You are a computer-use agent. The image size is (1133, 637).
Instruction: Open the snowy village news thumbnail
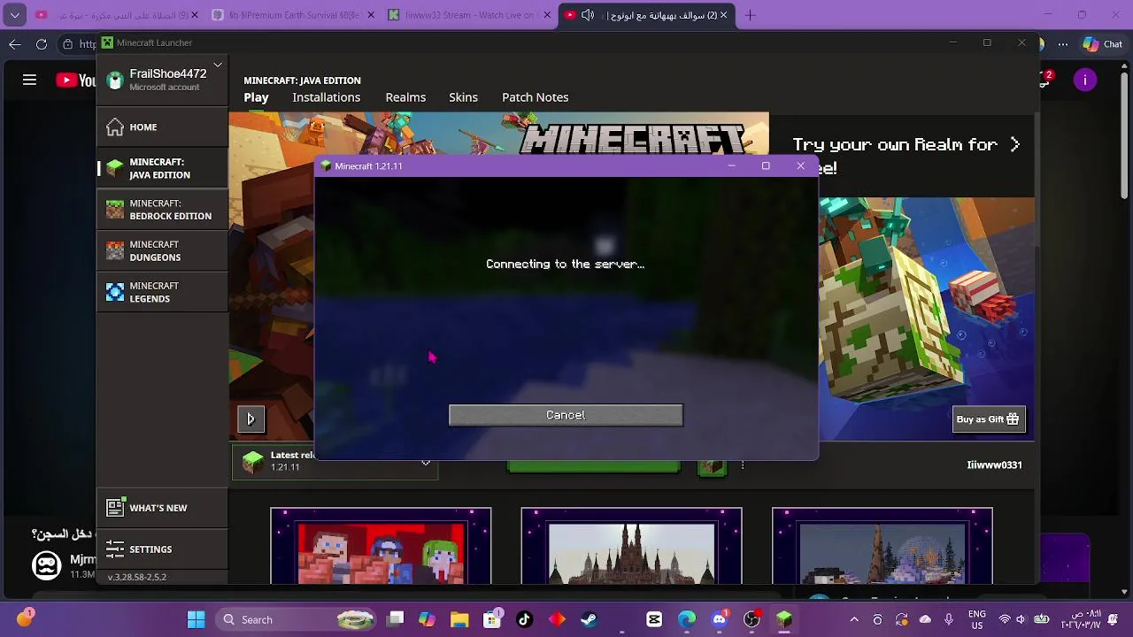coord(883,547)
